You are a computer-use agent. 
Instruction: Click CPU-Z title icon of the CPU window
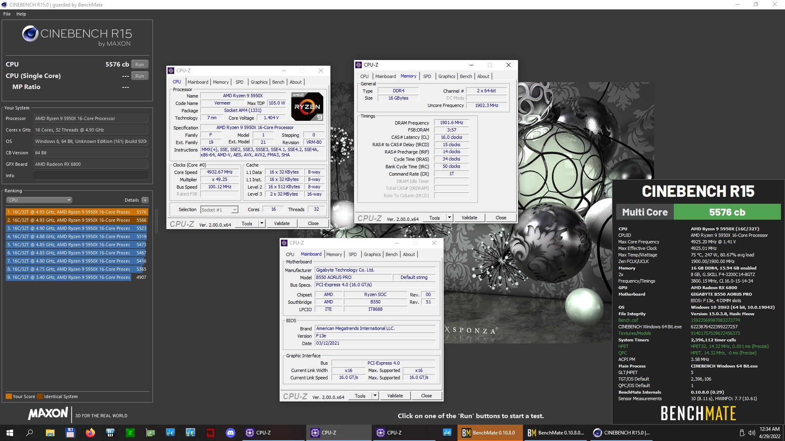[171, 71]
